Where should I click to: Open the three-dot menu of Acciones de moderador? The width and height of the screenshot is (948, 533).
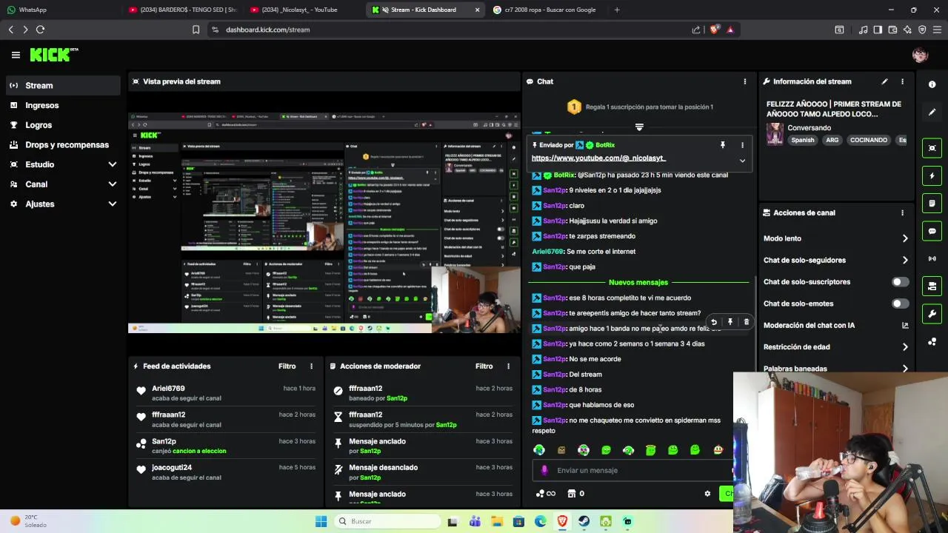(508, 366)
